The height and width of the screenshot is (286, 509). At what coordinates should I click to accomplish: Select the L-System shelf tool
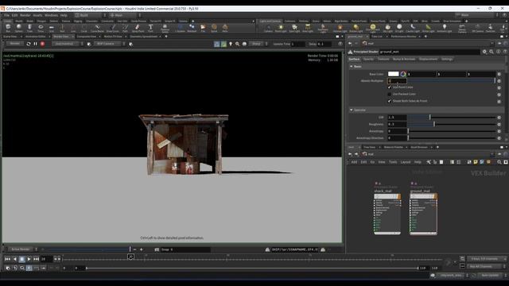(180, 29)
